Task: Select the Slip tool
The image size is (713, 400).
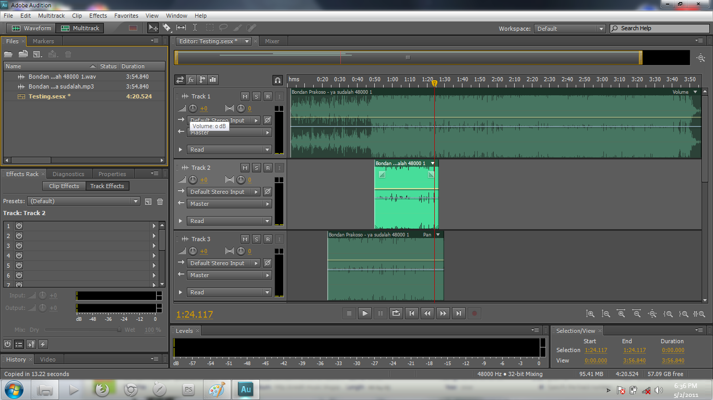Action: 181,28
